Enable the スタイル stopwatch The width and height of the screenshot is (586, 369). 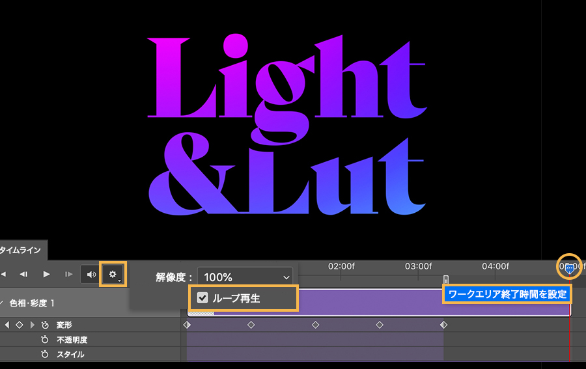[x=45, y=354]
